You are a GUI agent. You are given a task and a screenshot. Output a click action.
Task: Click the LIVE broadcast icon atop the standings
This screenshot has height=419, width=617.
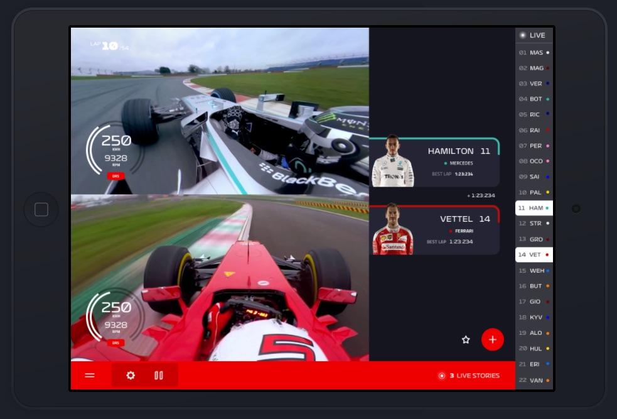[x=522, y=35]
